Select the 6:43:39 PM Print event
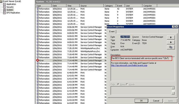This screenshot has height=104, width=179. (x=71, y=82)
